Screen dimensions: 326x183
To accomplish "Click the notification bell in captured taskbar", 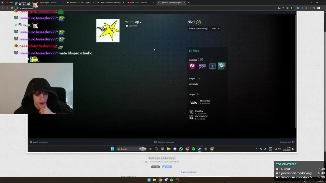I will (x=293, y=149).
